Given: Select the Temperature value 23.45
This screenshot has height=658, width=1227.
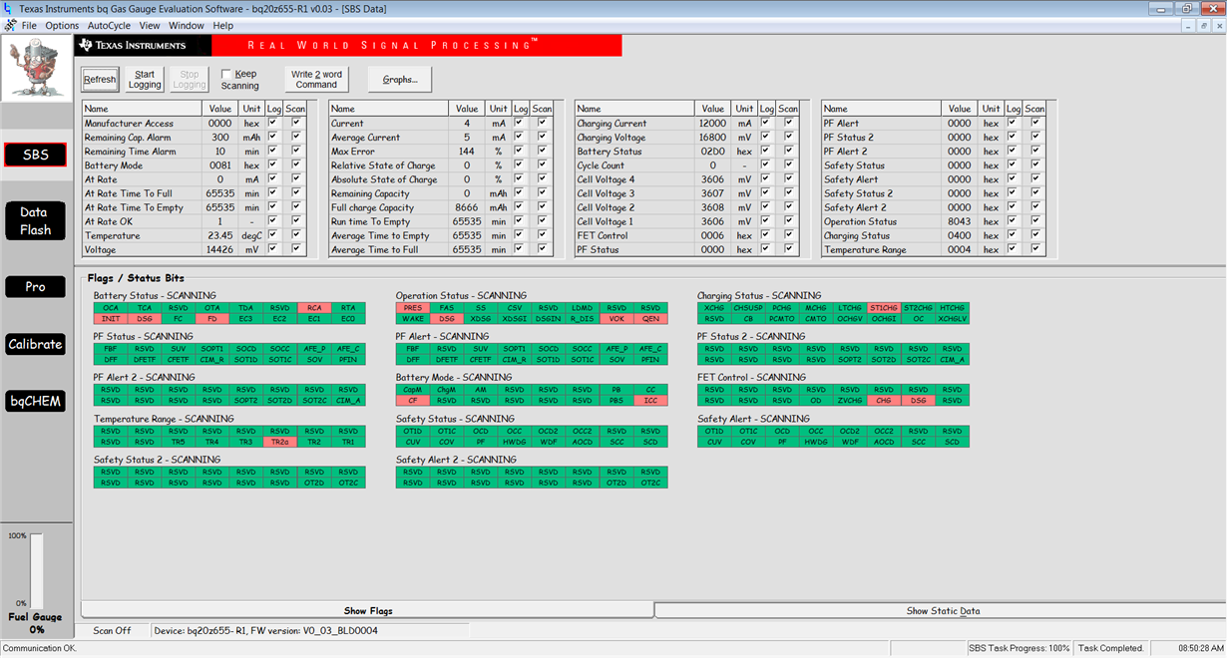Looking at the screenshot, I should [219, 235].
